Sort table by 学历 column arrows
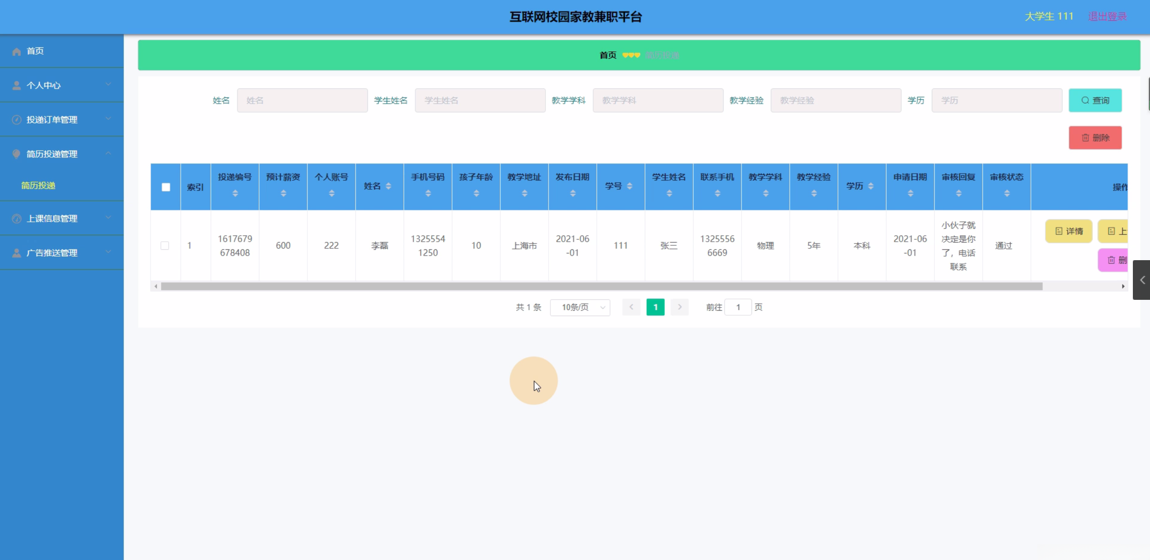Image resolution: width=1150 pixels, height=560 pixels. click(871, 186)
